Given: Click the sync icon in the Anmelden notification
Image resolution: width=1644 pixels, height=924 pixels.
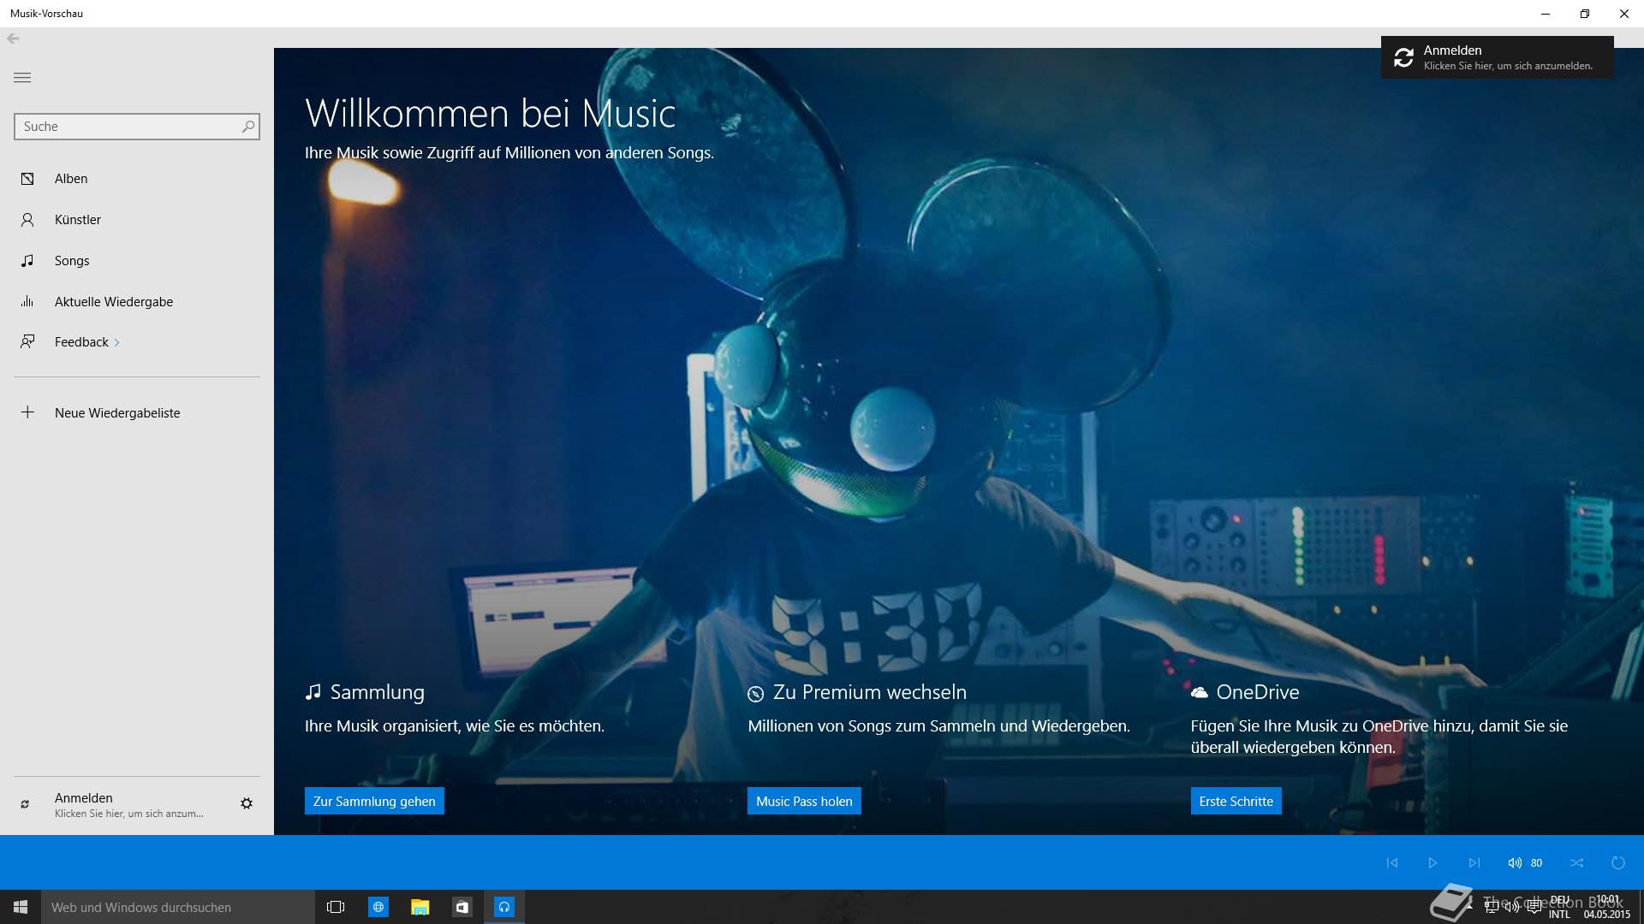Looking at the screenshot, I should pyautogui.click(x=1403, y=57).
